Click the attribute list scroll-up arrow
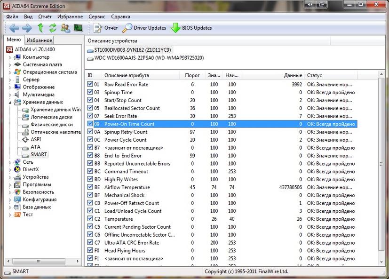Viewport: 389px width, 279px height. [x=381, y=74]
